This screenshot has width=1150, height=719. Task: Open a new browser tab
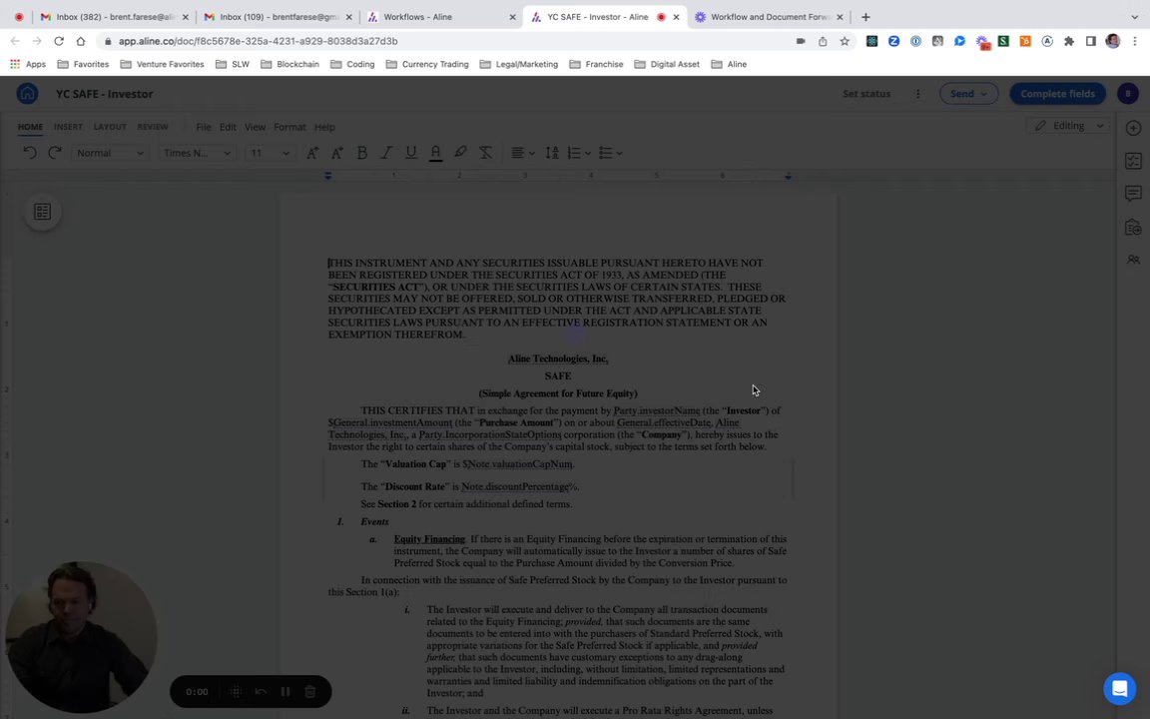865,17
